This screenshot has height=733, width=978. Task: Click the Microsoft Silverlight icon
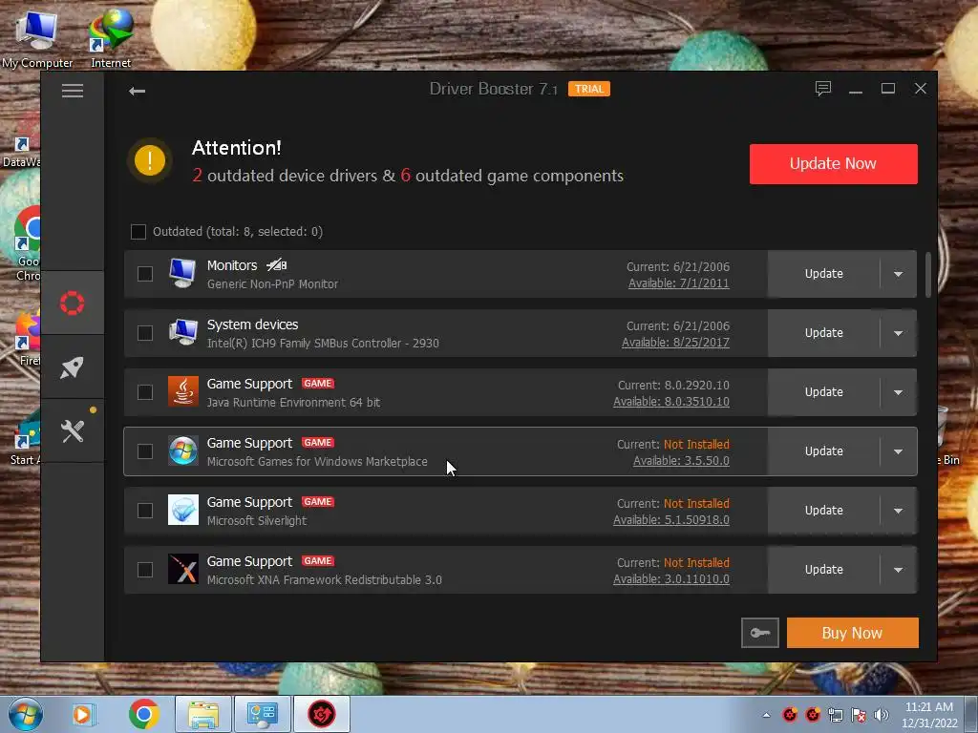(x=182, y=510)
